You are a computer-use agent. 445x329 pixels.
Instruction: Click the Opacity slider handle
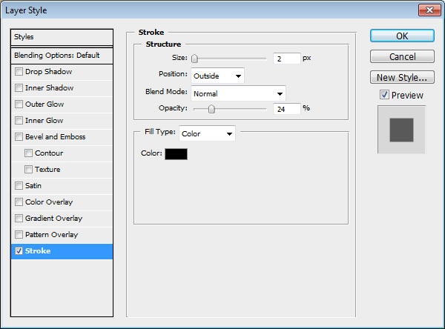211,109
